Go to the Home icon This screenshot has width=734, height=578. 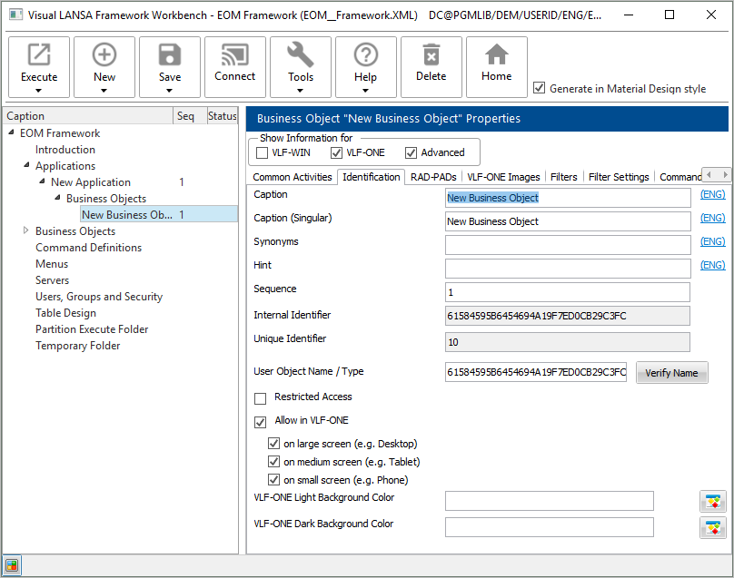[497, 55]
